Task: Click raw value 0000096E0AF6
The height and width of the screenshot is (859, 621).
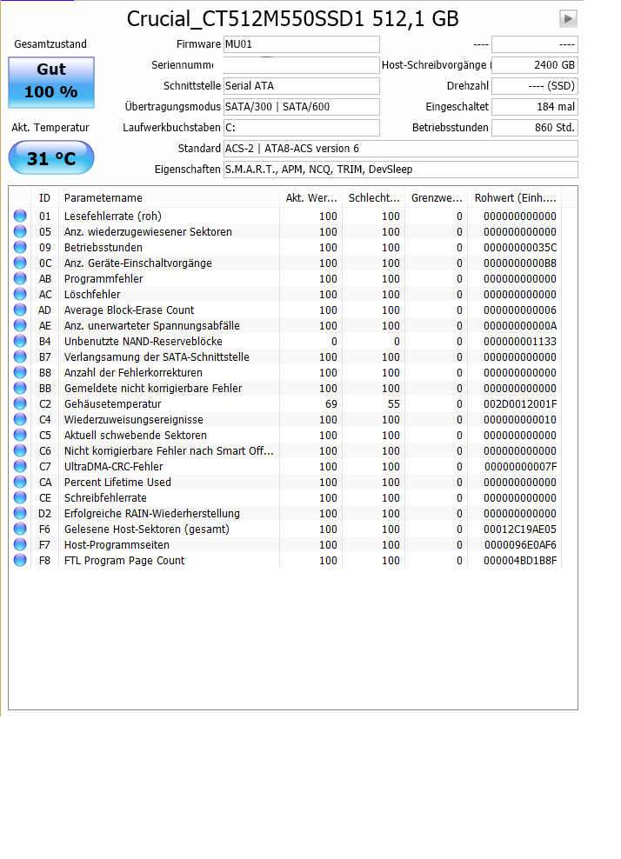Action: (x=520, y=544)
